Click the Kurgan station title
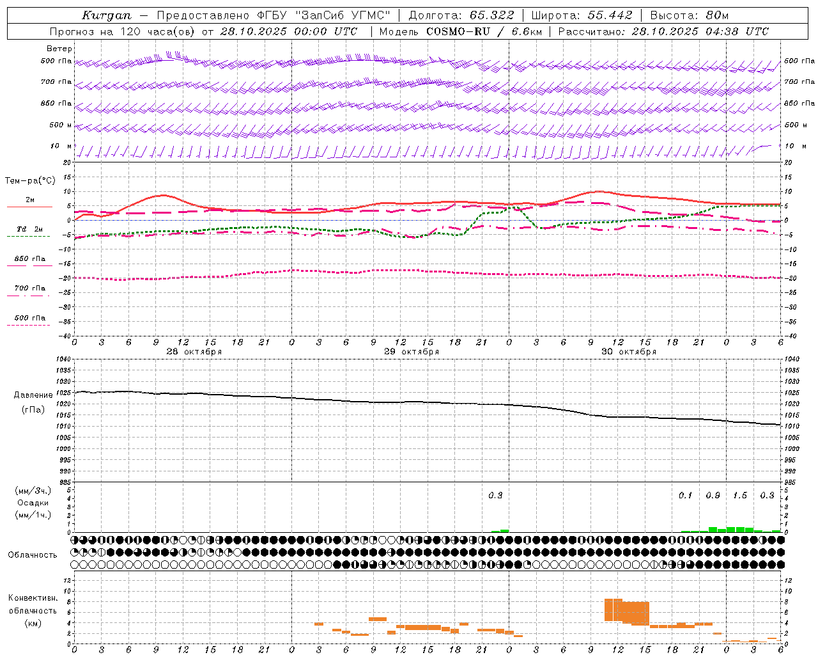818x655 pixels. (107, 15)
